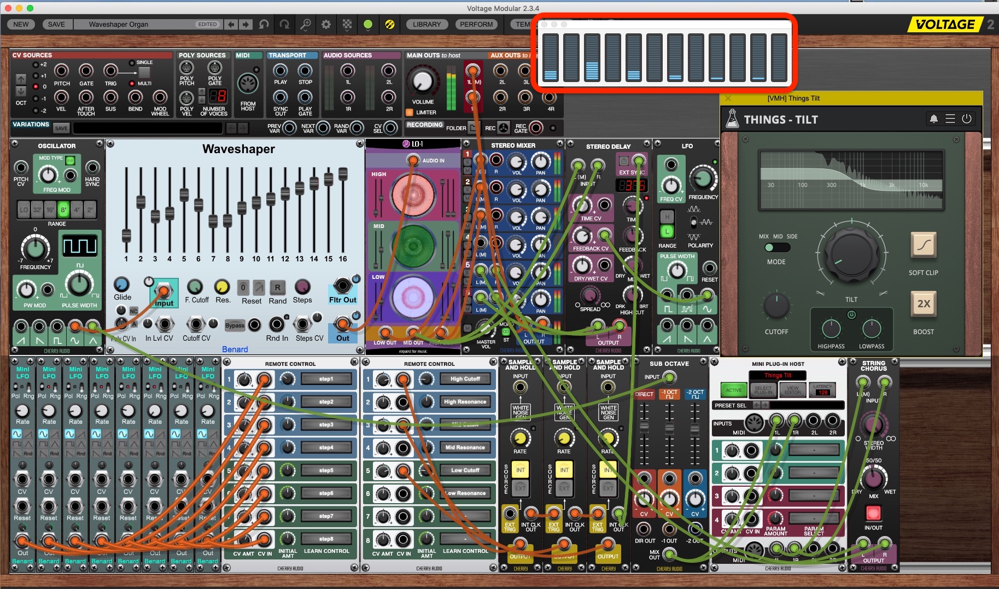The height and width of the screenshot is (589, 999).
Task: Click the NEW button
Action: pos(21,24)
